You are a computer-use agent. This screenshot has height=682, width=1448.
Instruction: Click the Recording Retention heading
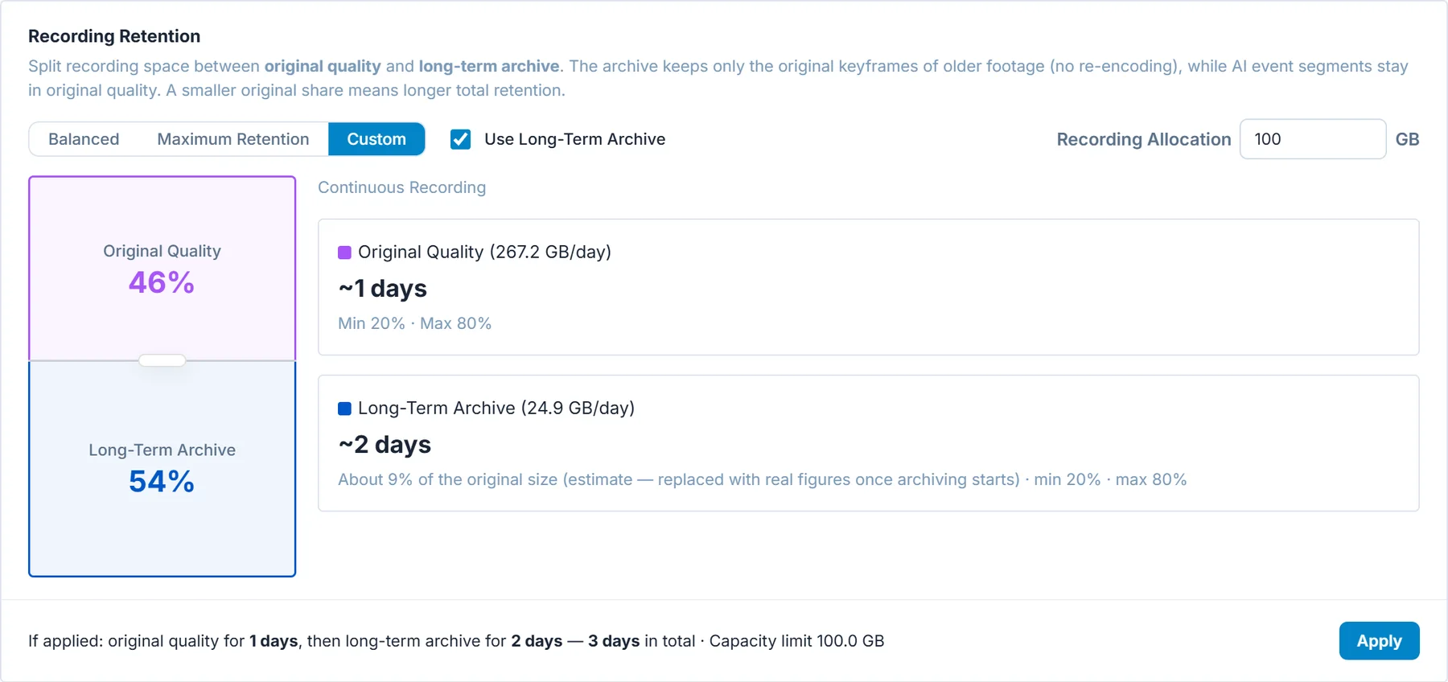pyautogui.click(x=114, y=36)
